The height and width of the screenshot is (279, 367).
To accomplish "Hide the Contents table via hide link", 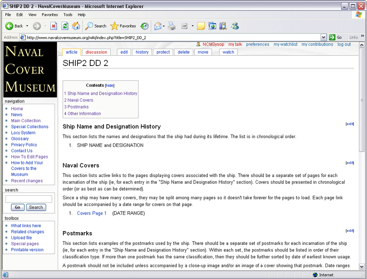I will tap(110, 85).
